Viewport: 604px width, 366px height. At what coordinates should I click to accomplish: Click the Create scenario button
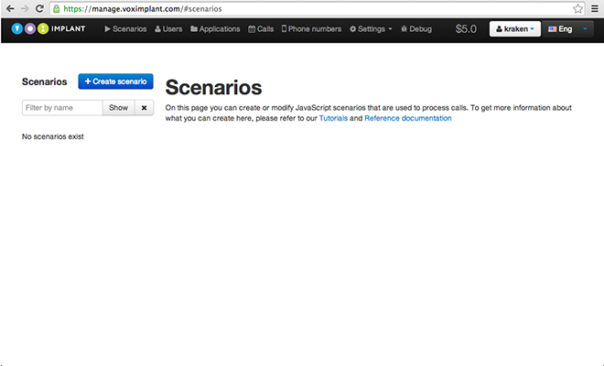(x=115, y=81)
